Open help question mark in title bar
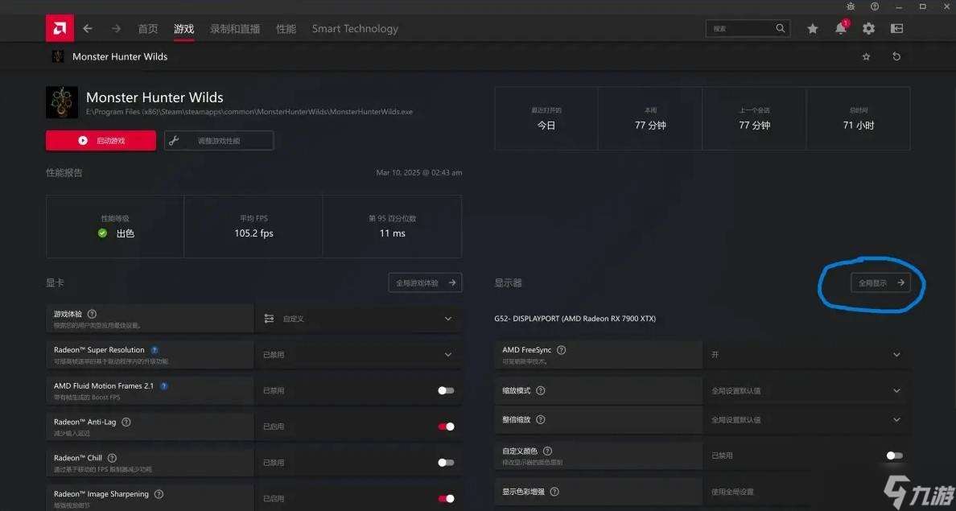Viewport: 956px width, 511px height. [875, 6]
